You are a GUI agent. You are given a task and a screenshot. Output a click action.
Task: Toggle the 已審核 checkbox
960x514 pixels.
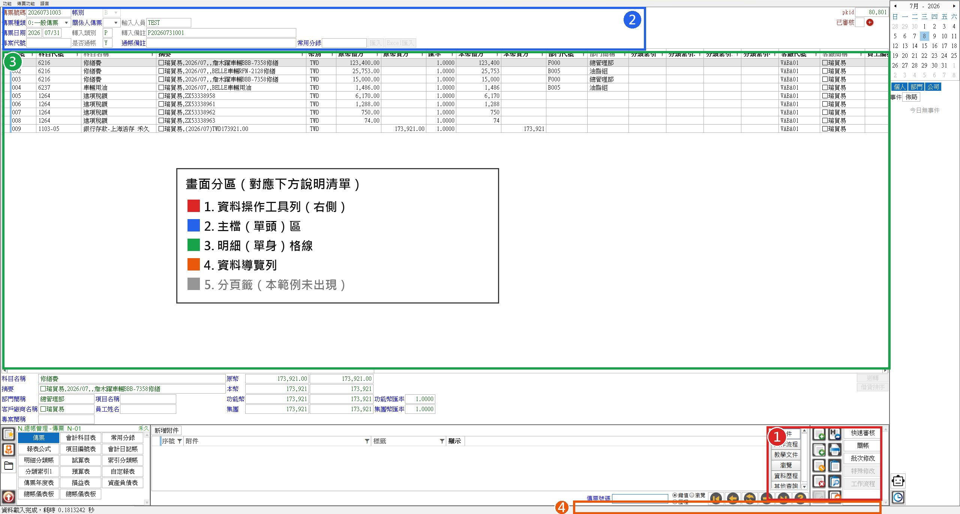tap(859, 23)
